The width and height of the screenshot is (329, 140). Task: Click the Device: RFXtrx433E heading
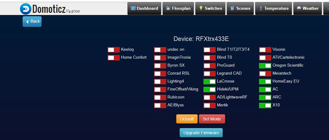(201, 39)
